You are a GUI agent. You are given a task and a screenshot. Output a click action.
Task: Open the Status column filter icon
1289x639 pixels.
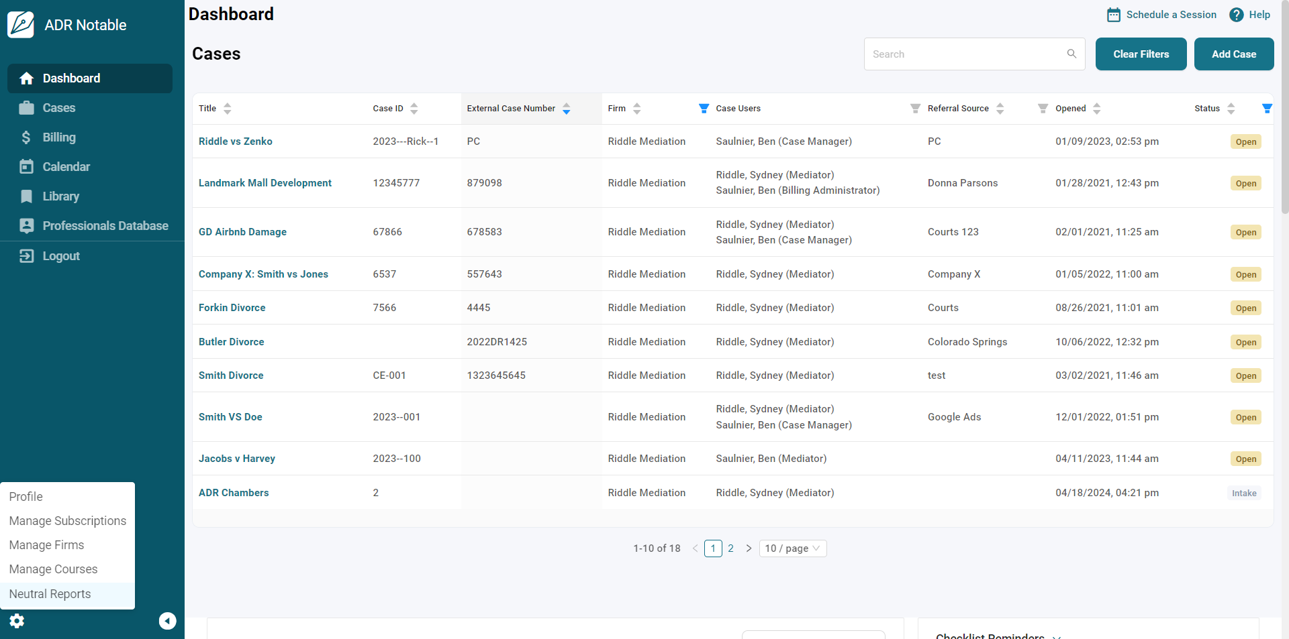(x=1267, y=109)
